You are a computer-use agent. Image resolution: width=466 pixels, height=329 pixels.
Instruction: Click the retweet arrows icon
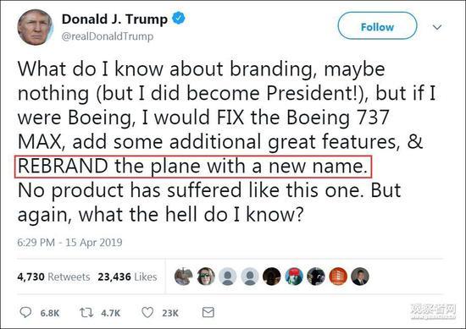pyautogui.click(x=86, y=312)
